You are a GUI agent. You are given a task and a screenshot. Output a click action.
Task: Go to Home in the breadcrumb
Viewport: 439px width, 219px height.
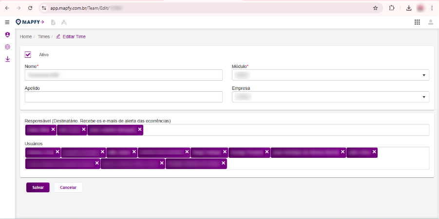point(26,36)
